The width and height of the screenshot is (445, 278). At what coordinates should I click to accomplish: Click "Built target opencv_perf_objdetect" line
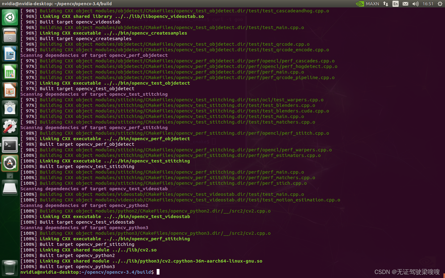(x=77, y=144)
